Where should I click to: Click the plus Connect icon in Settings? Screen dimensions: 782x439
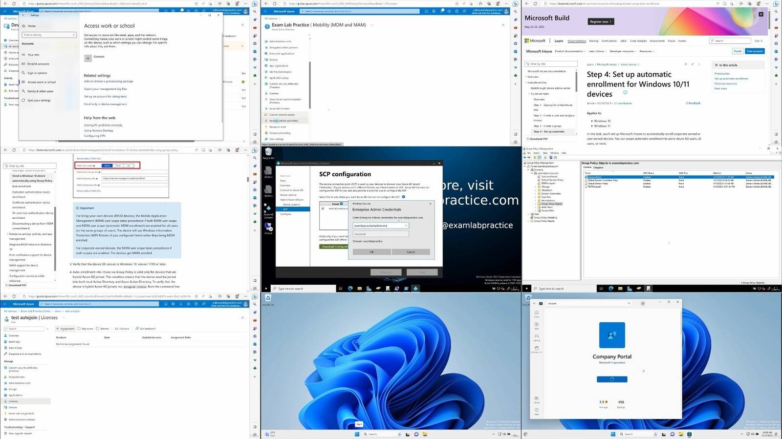(x=88, y=58)
